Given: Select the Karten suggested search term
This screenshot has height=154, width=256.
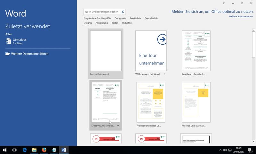Looking at the screenshot, I should point(115,23).
